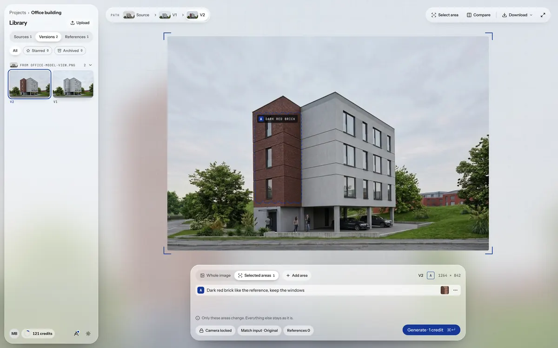Go back to Projects via the breadcrumb
The height and width of the screenshot is (348, 558).
coord(18,13)
